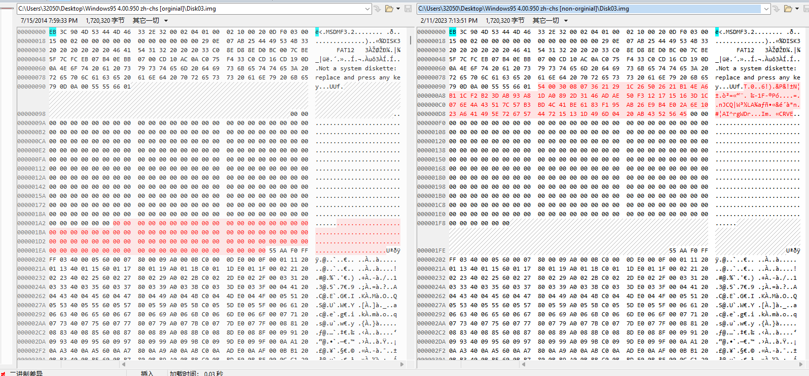Open the left folder icon dropdown arrow
This screenshot has height=376, width=809.
pos(398,9)
